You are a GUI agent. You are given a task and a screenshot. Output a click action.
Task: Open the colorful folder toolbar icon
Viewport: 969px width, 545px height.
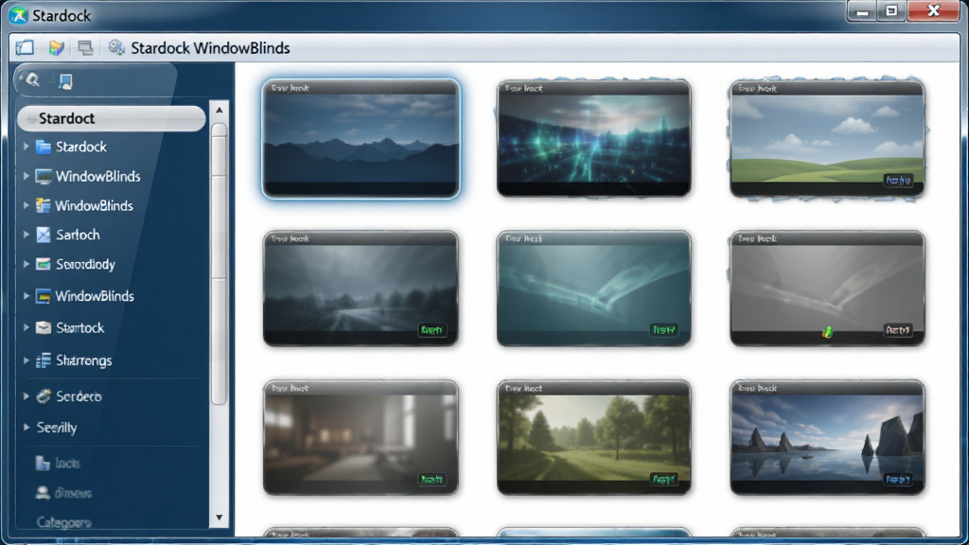click(56, 47)
